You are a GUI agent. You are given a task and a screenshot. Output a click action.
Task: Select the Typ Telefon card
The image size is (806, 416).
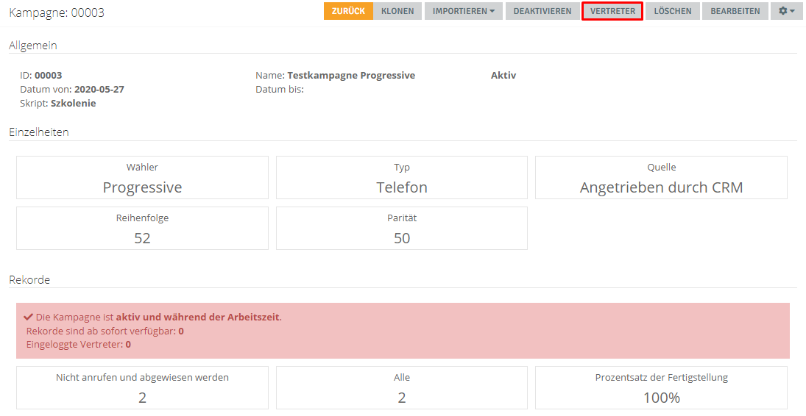pyautogui.click(x=402, y=178)
